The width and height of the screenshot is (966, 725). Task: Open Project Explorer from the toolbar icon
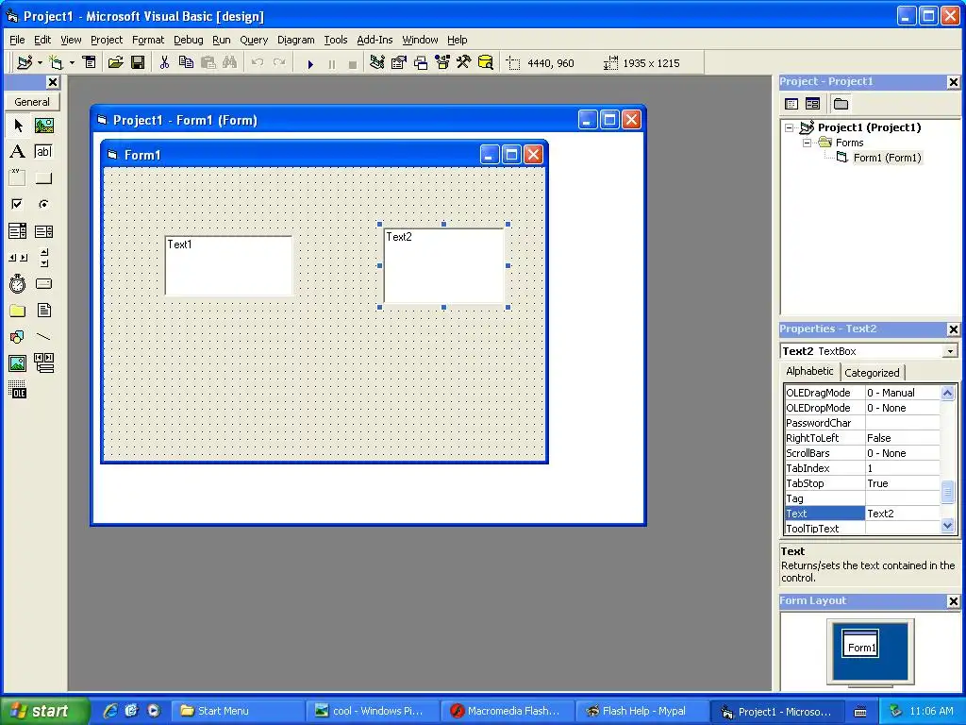[x=377, y=62]
